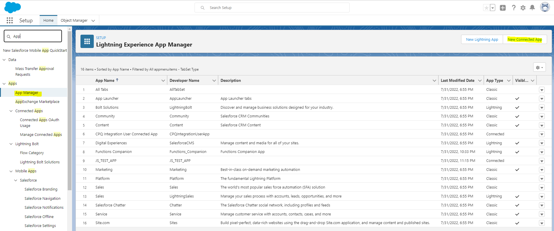Open the Developer Name column menu chevron
Screen dimensions: 554x231
pos(214,80)
